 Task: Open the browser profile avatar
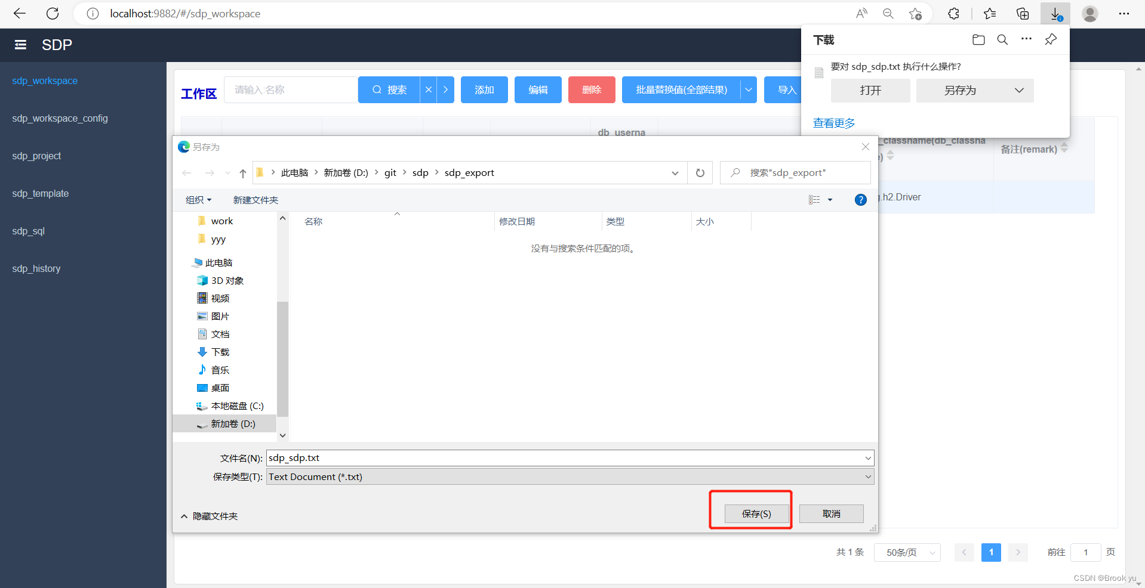pyautogui.click(x=1090, y=14)
